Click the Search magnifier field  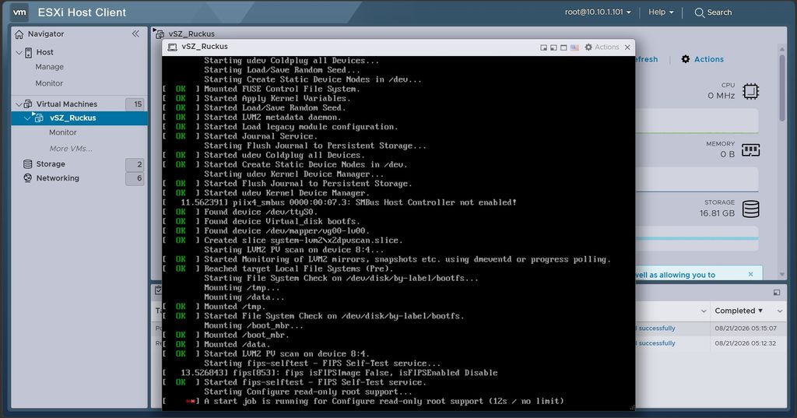click(713, 12)
